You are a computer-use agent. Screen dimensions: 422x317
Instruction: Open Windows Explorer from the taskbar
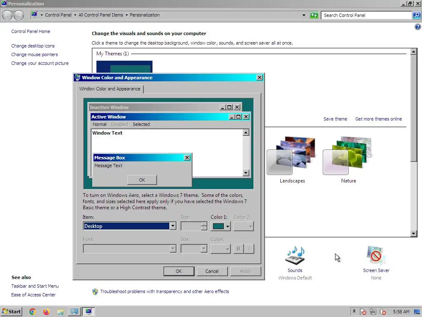(x=61, y=312)
